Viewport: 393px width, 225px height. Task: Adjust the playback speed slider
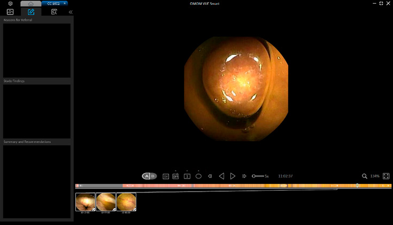click(x=258, y=176)
